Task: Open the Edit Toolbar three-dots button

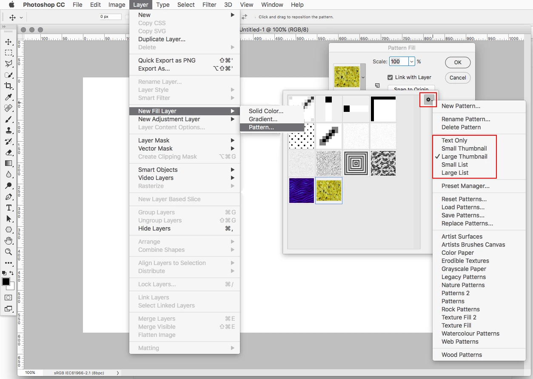Action: [9, 263]
